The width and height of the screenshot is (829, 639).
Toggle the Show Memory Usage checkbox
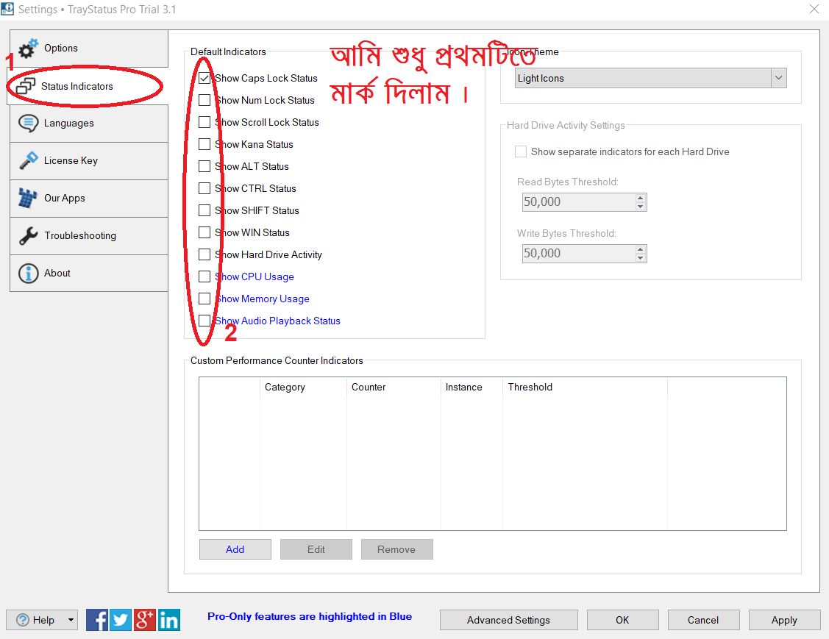(x=204, y=299)
